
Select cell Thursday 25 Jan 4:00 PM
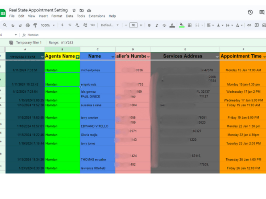(x=243, y=154)
